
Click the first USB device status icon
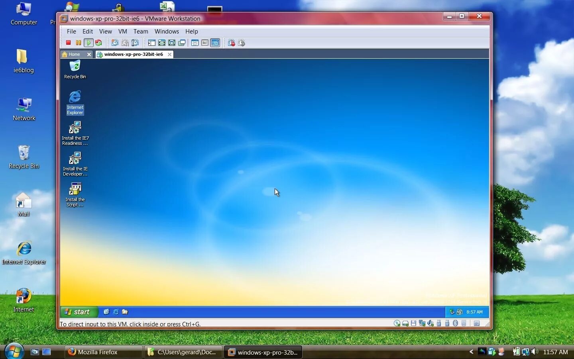[x=439, y=323]
